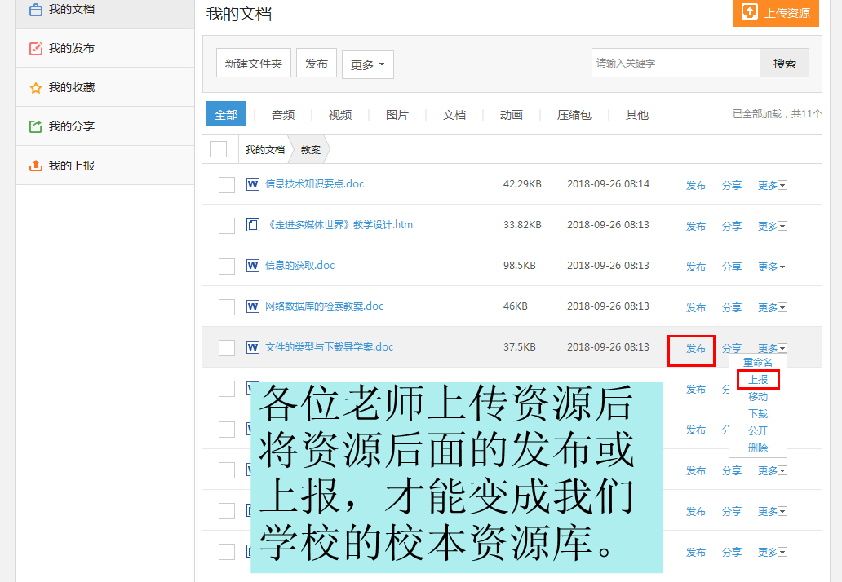
Task: Open the 更多 dropdown in the toolbar
Action: [x=367, y=64]
